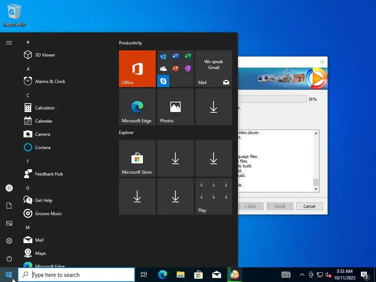Open Task View on the taskbar

coord(144,275)
